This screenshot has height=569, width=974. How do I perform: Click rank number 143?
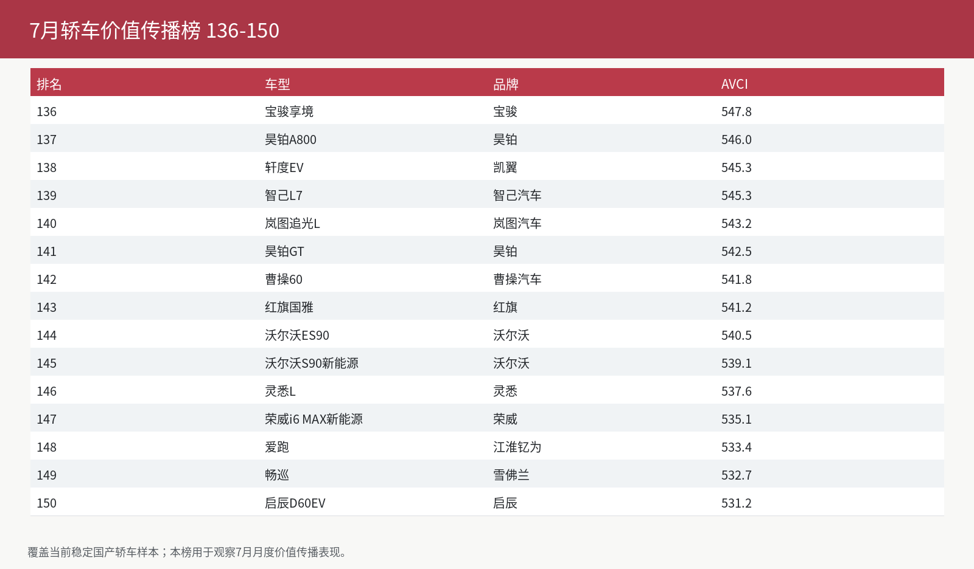[x=46, y=308]
